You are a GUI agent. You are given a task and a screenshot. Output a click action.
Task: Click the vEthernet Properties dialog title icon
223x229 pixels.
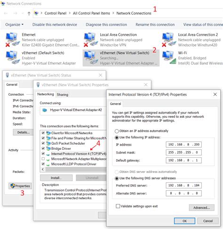[x=38, y=85]
